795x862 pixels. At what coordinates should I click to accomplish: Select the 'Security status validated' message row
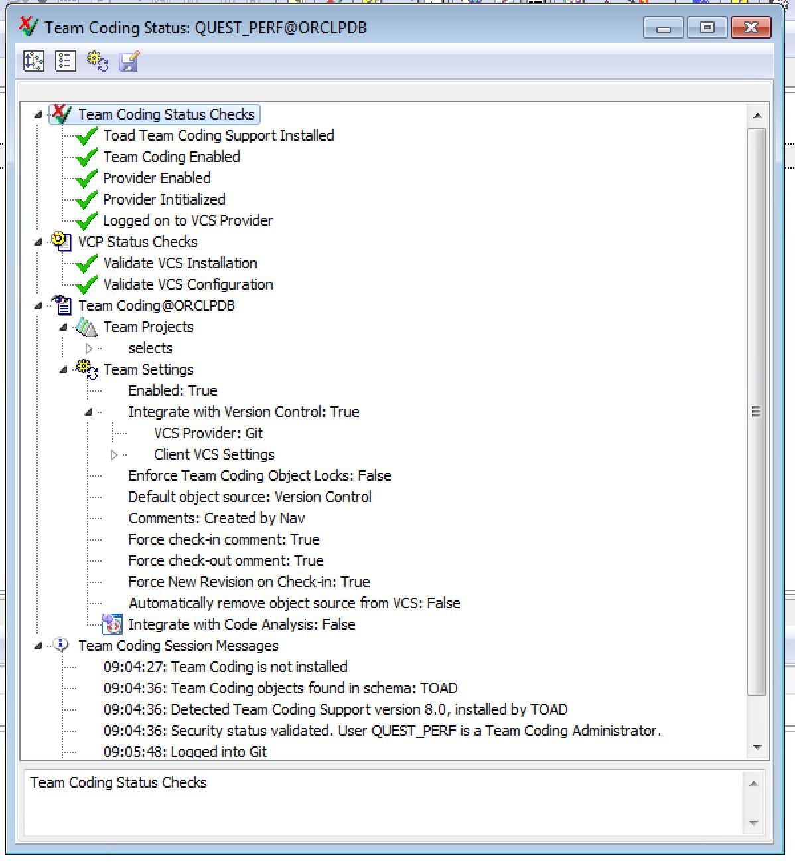tap(382, 731)
